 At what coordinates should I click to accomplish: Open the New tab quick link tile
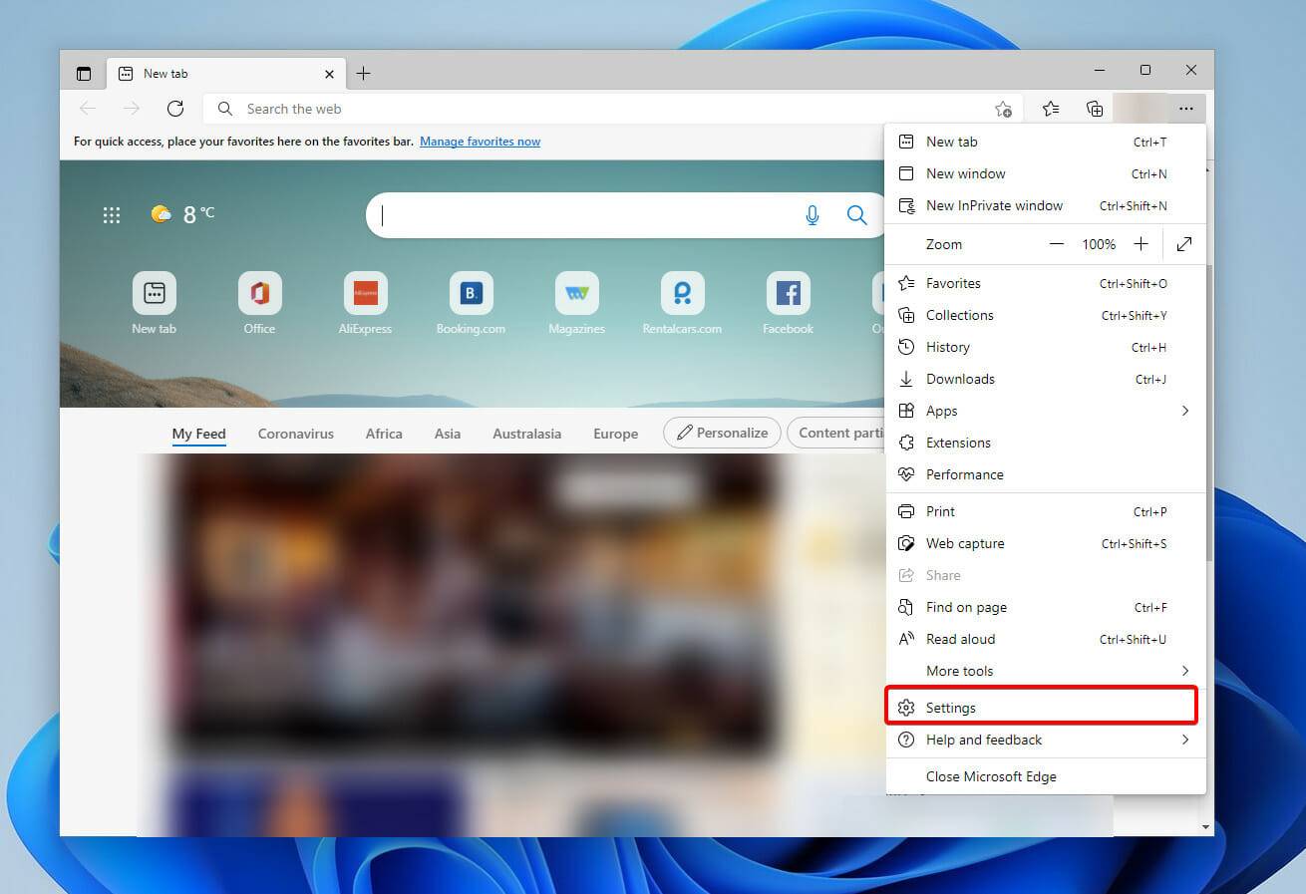(154, 303)
